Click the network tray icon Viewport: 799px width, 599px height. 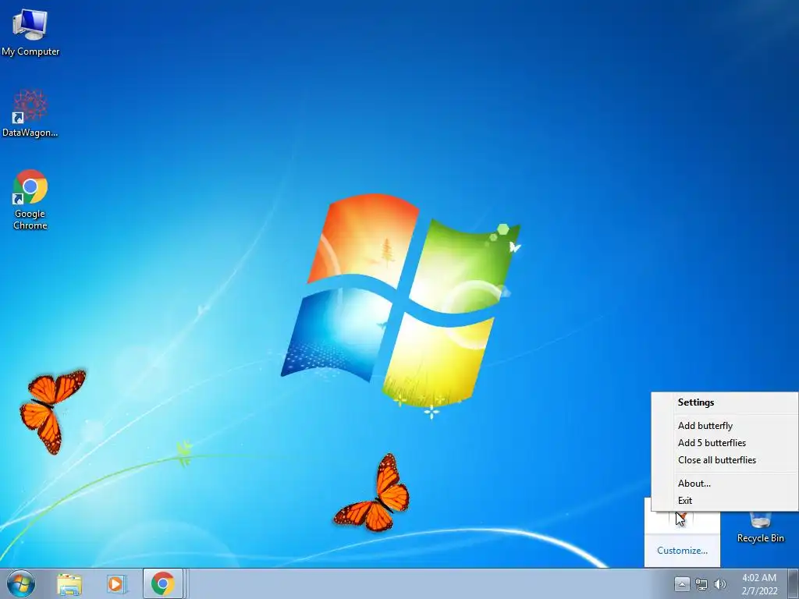pos(701,584)
